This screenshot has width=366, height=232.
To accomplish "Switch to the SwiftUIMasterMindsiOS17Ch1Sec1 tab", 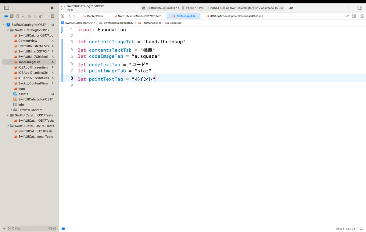I will 138,16.
